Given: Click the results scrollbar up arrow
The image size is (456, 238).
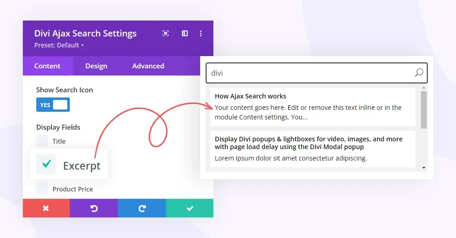Looking at the screenshot, I should coord(424,88).
